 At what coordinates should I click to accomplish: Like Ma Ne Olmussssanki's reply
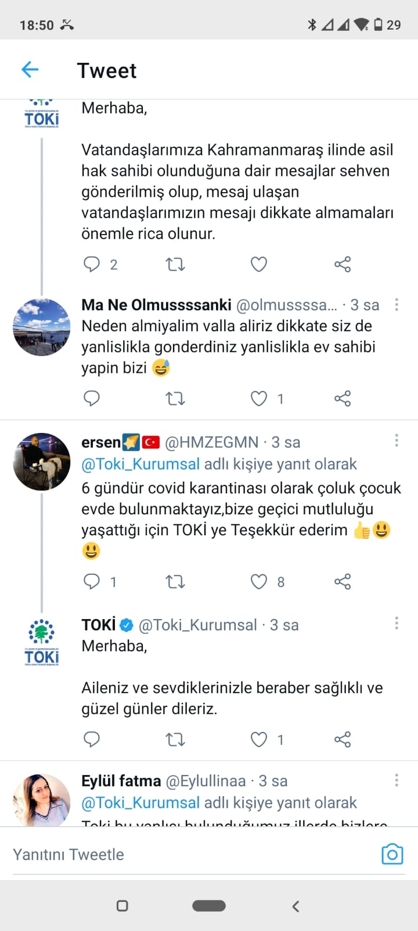pos(258,399)
